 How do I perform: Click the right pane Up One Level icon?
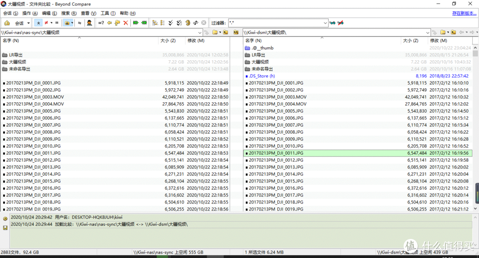point(453,32)
